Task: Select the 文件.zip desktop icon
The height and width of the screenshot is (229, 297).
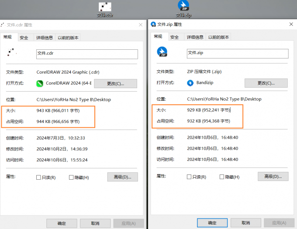Action: click(x=183, y=9)
